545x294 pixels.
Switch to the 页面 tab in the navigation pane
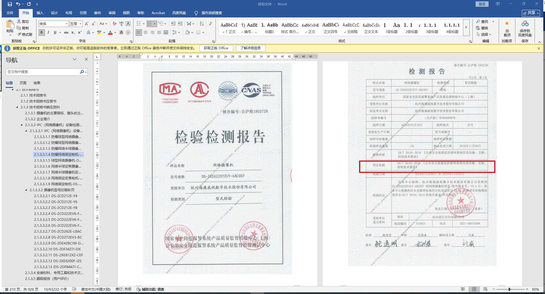[x=23, y=83]
